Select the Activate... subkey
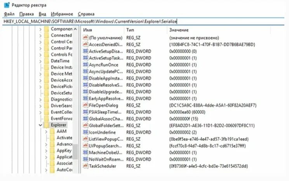The height and width of the screenshot is (181, 289). click(64, 138)
